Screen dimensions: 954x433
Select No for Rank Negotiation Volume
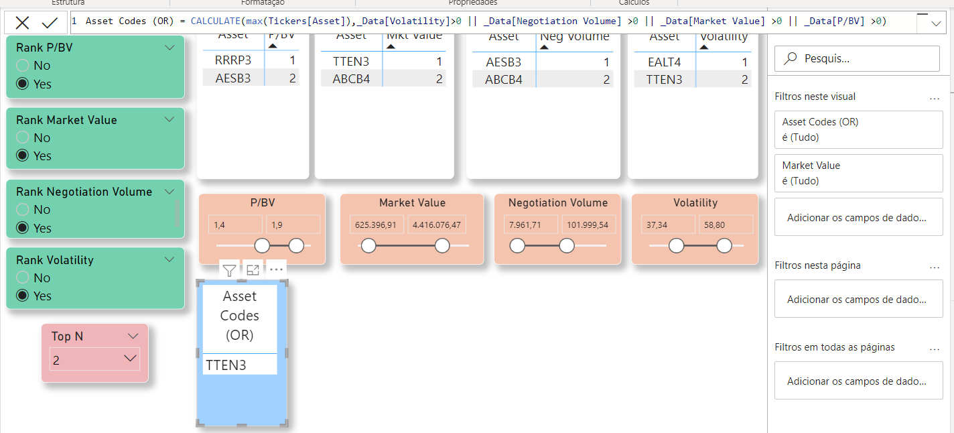23,209
